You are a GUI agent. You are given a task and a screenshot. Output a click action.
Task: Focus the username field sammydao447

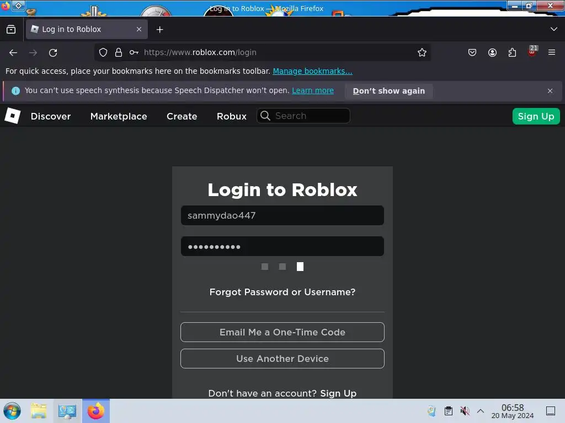point(282,215)
